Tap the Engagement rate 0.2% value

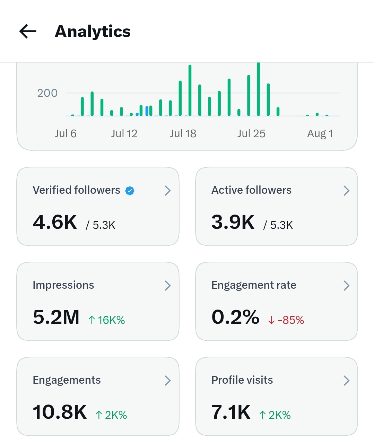pyautogui.click(x=235, y=317)
